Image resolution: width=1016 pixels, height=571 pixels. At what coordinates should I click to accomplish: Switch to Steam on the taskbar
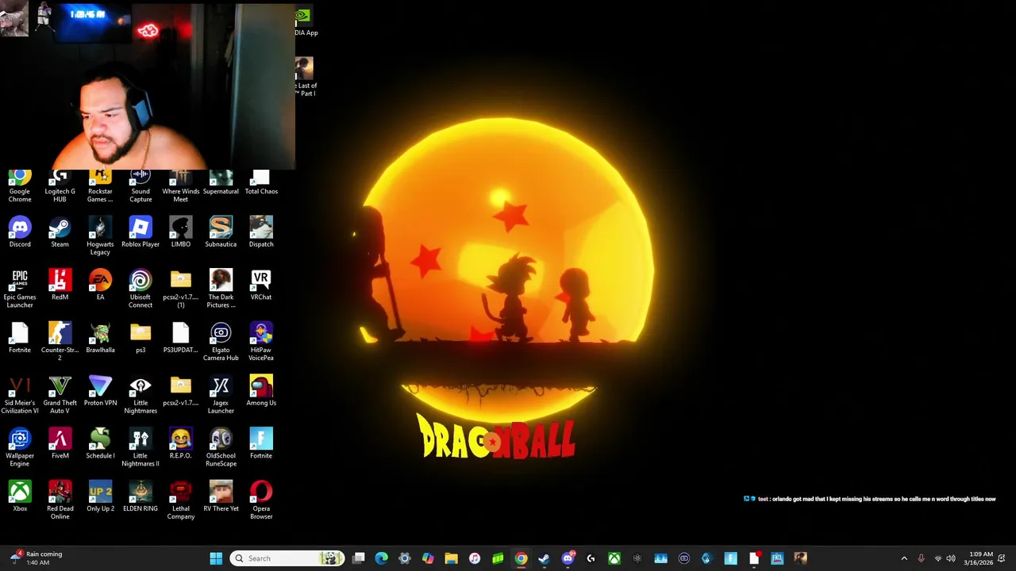coord(544,558)
